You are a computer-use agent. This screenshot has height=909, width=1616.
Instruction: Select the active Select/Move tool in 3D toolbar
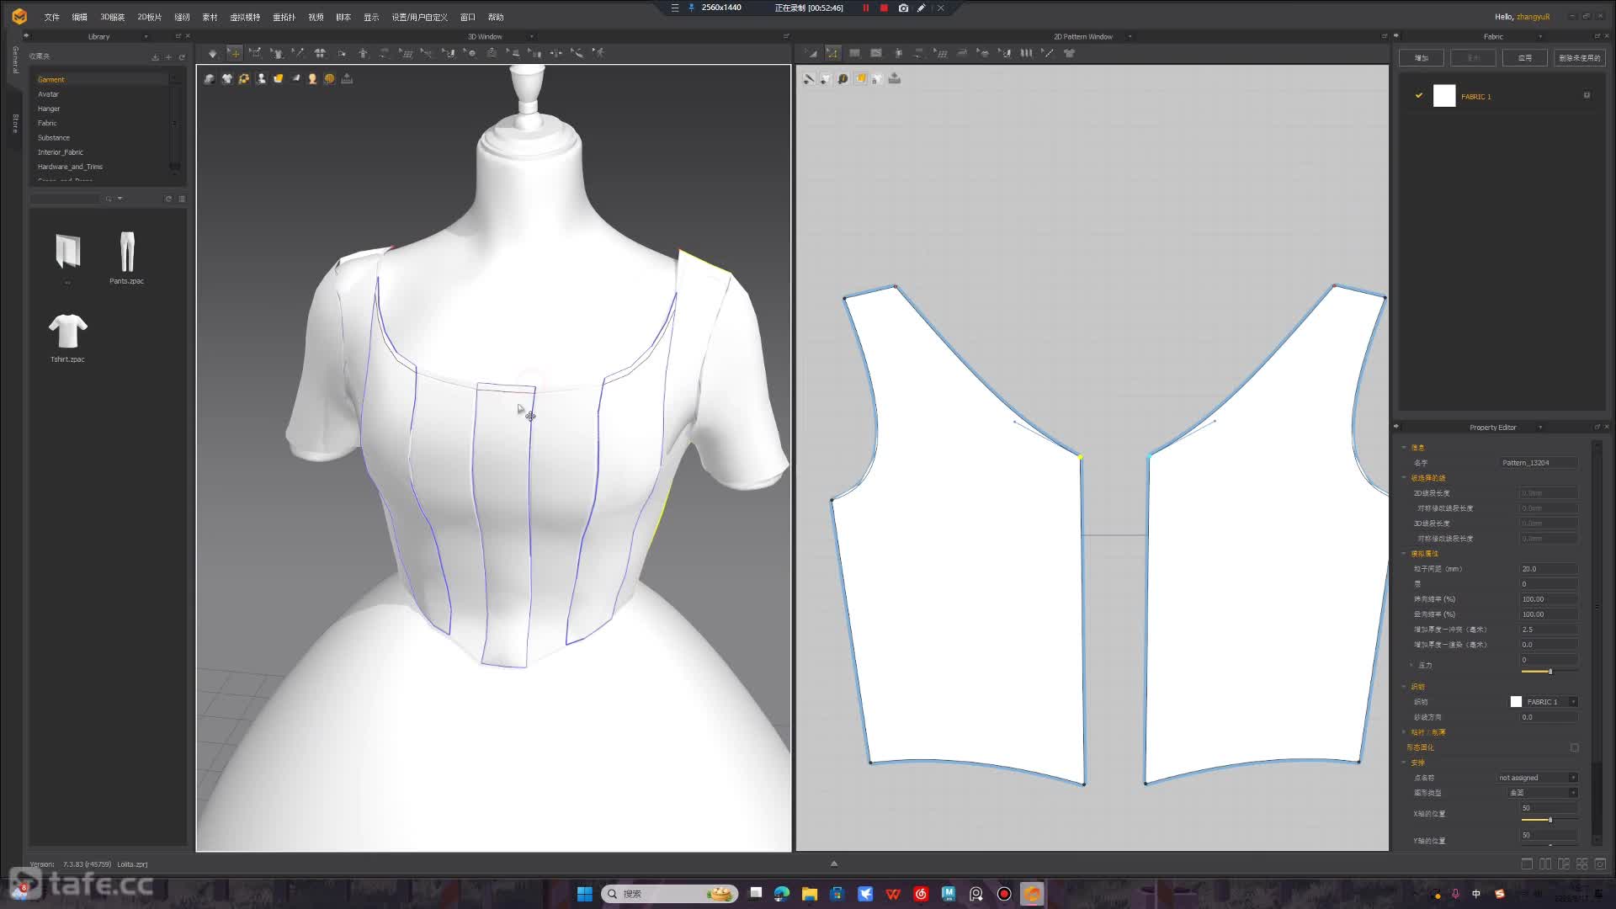pos(235,53)
